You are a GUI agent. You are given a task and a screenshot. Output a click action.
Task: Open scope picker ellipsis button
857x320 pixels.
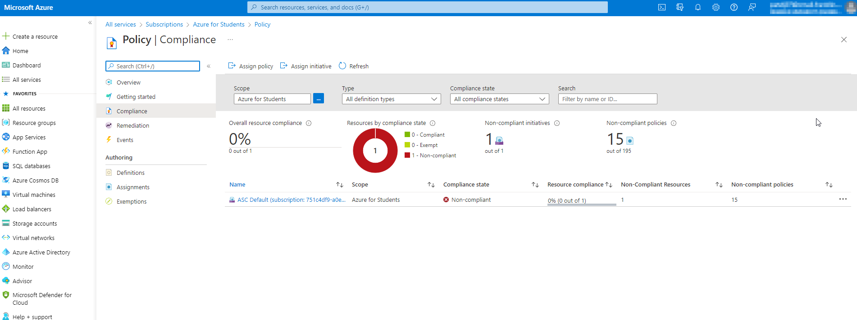pos(319,99)
